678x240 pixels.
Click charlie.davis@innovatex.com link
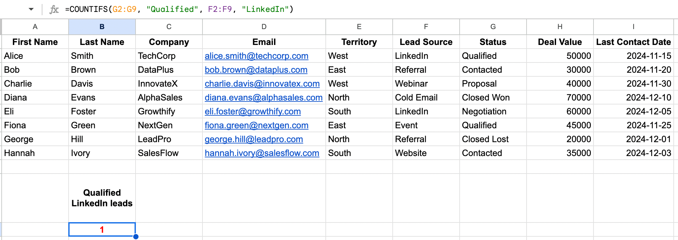coord(262,84)
